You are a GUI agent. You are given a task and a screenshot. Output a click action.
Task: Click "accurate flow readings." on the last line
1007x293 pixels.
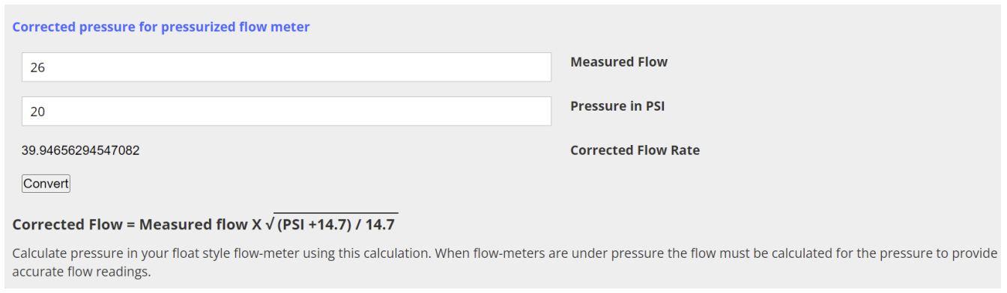coord(82,272)
